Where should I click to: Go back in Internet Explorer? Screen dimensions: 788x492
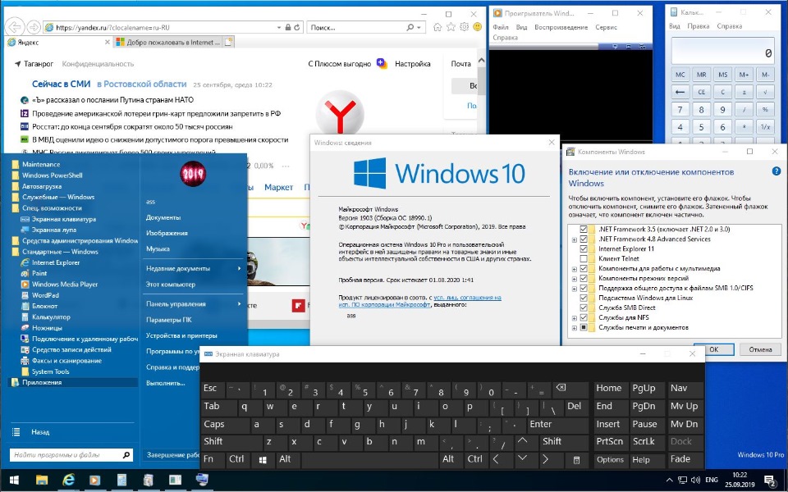tap(15, 27)
